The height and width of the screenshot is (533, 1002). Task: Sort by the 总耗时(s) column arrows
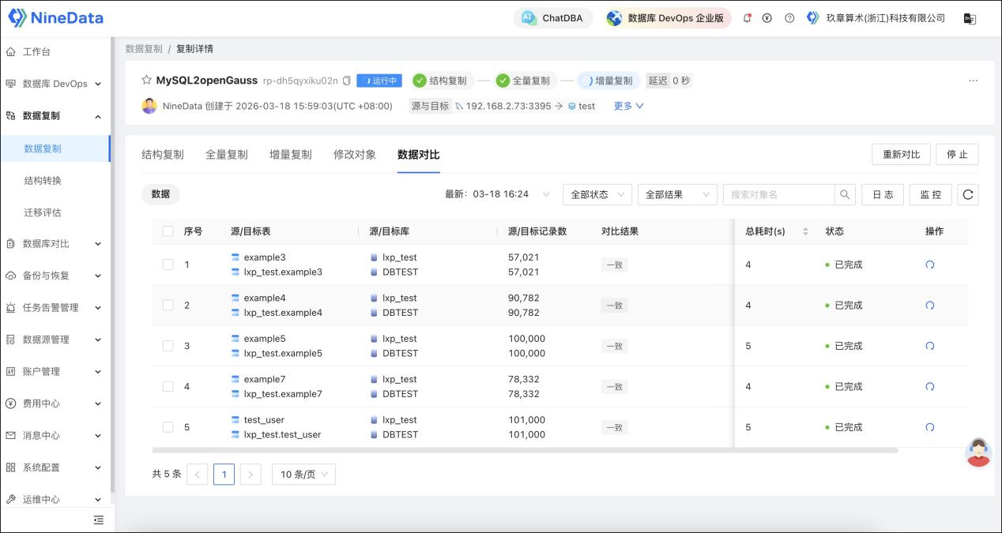pyautogui.click(x=805, y=231)
